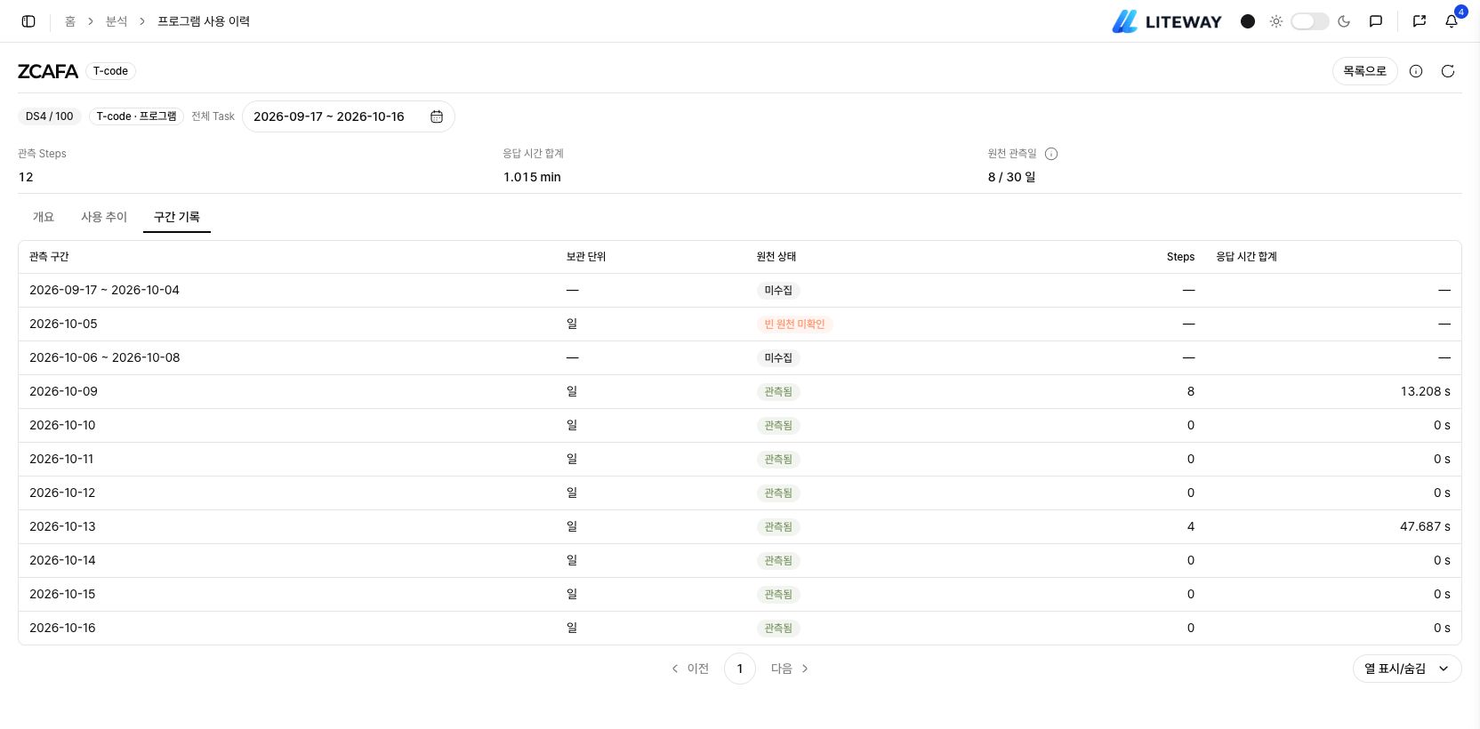Open the notifications bell
The image size is (1480, 729).
(1452, 21)
